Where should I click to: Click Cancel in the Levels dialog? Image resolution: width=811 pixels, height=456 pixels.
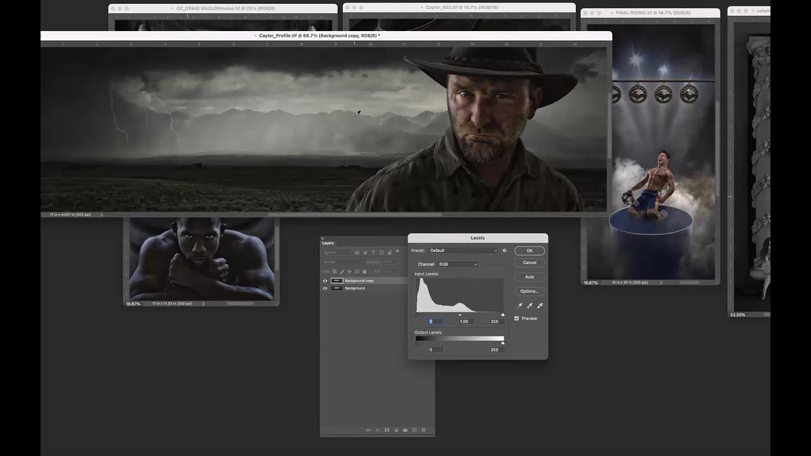click(x=530, y=263)
